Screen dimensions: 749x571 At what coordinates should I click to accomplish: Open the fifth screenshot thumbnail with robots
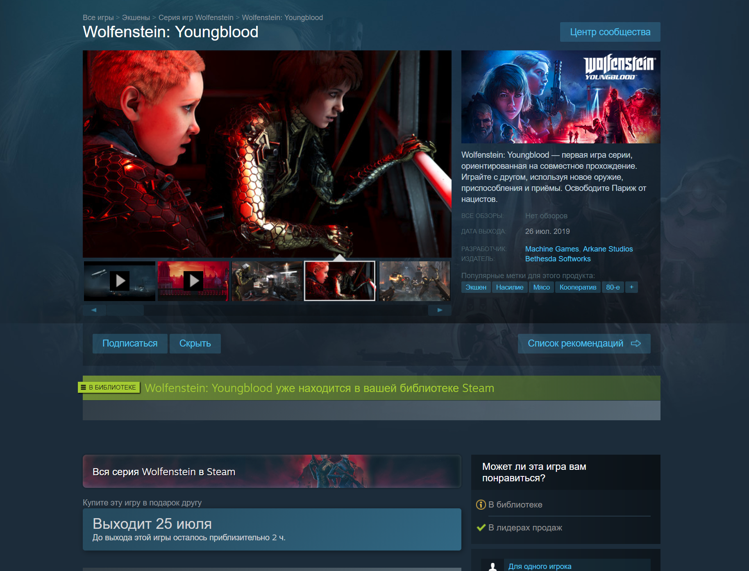click(x=415, y=281)
